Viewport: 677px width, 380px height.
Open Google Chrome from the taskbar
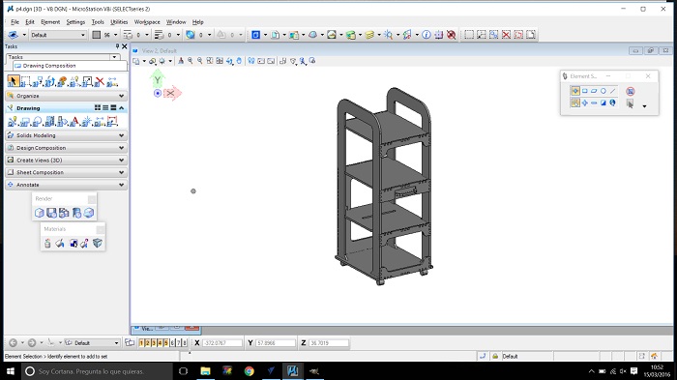[x=250, y=371]
